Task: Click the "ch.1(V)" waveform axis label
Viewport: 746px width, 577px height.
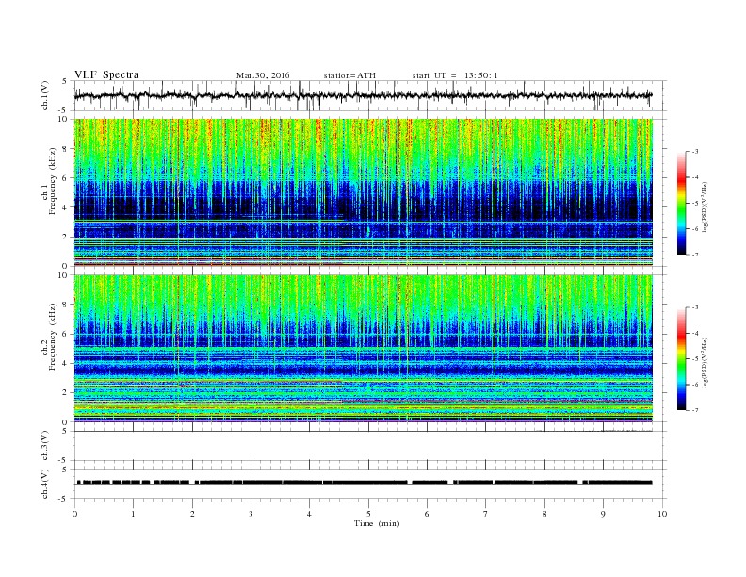Action: point(45,95)
